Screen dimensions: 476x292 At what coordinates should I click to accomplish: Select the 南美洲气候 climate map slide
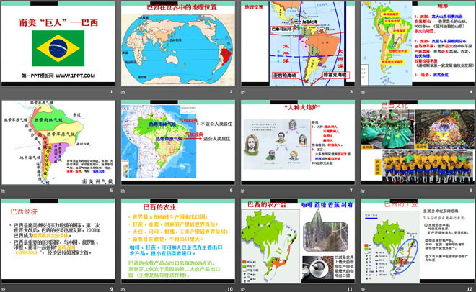59,142
